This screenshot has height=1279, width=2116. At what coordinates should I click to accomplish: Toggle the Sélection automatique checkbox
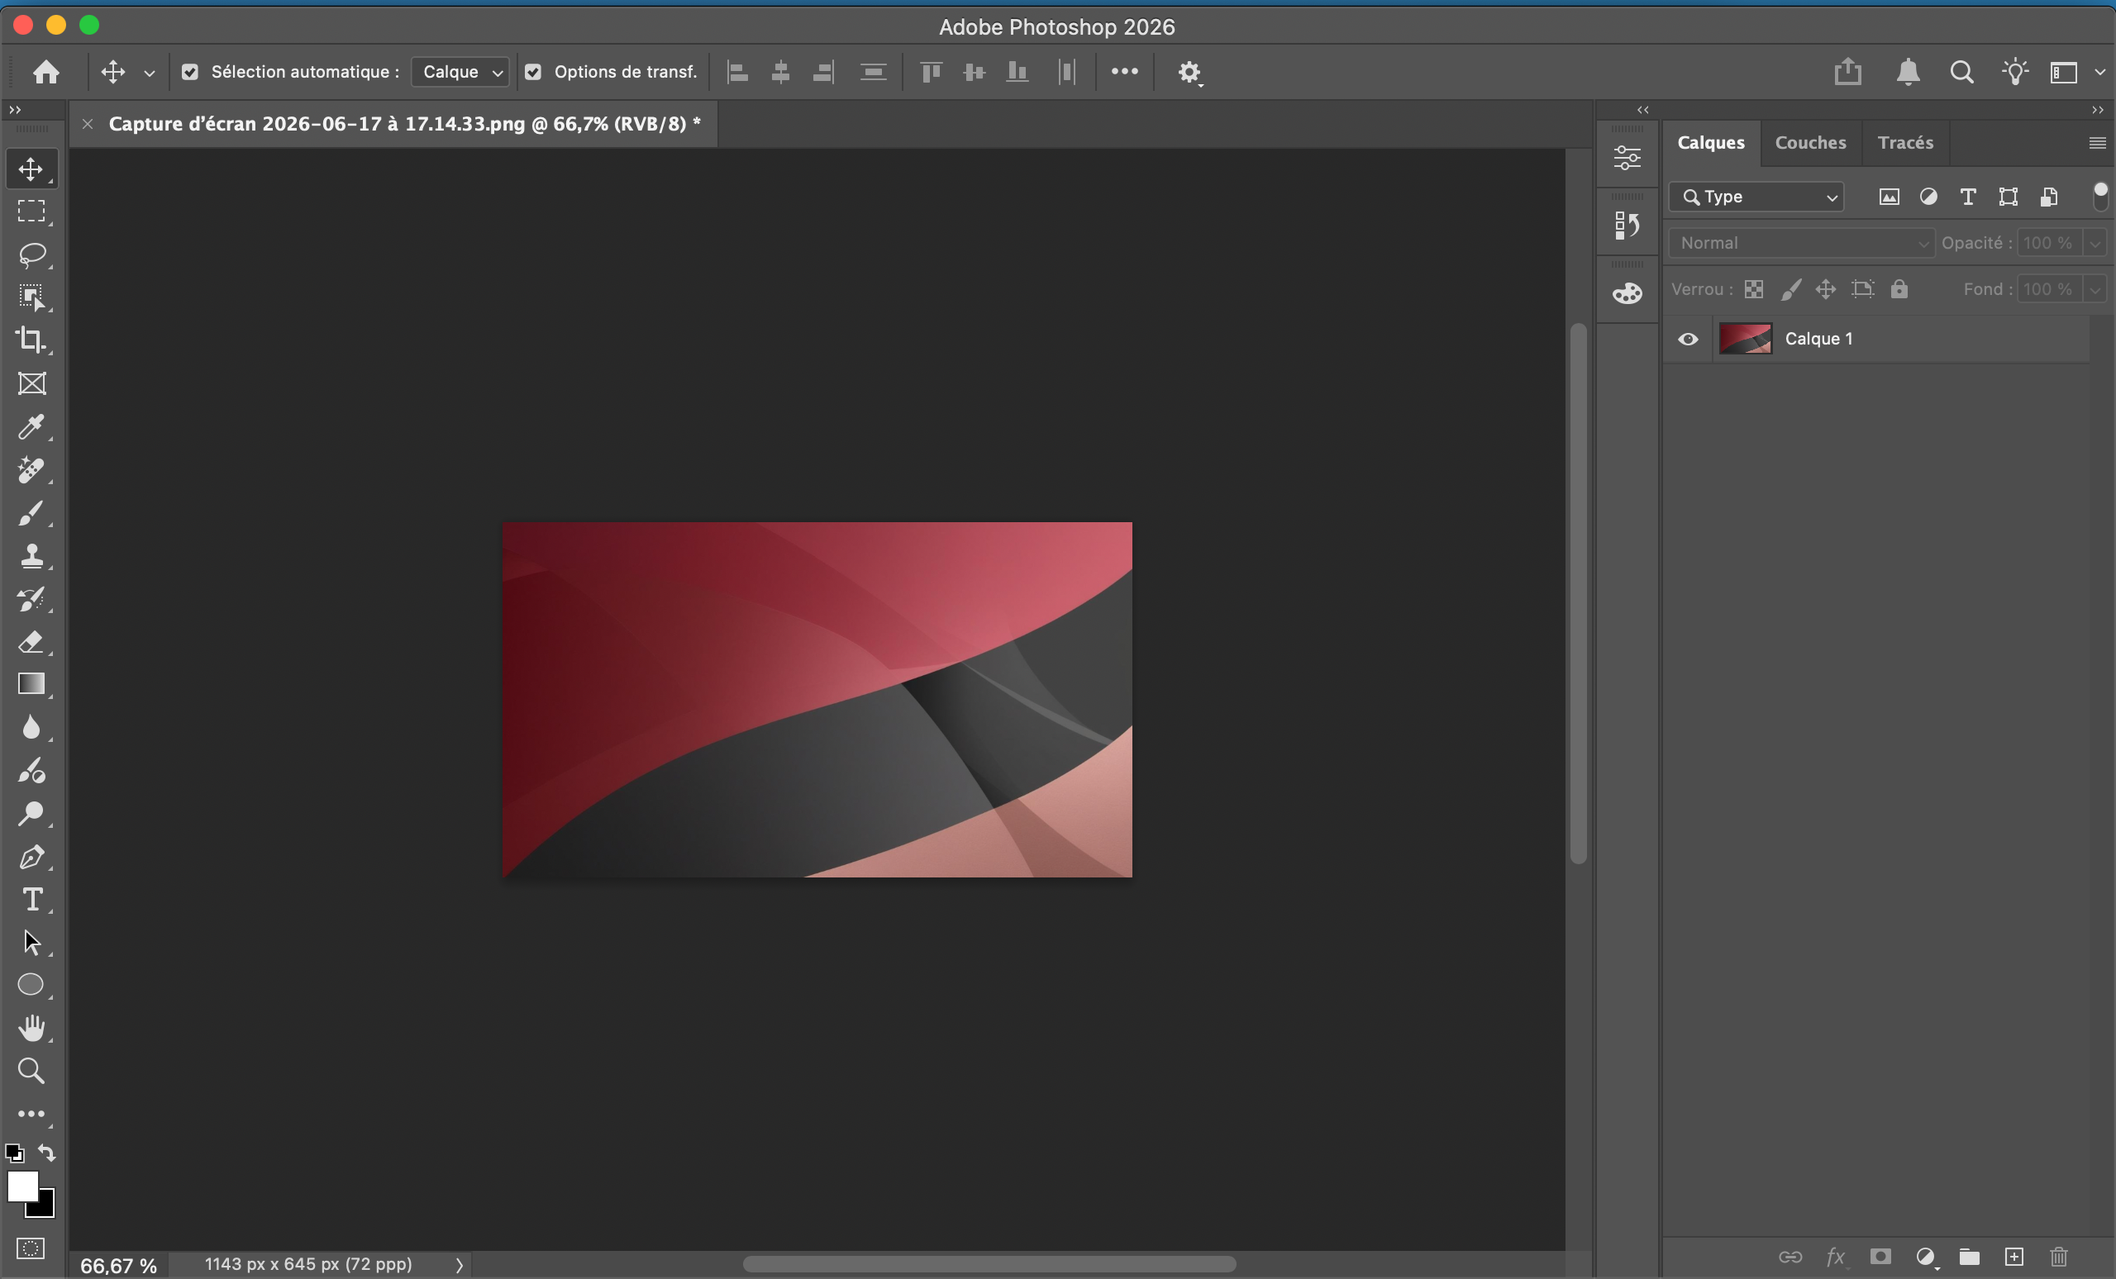[x=190, y=72]
